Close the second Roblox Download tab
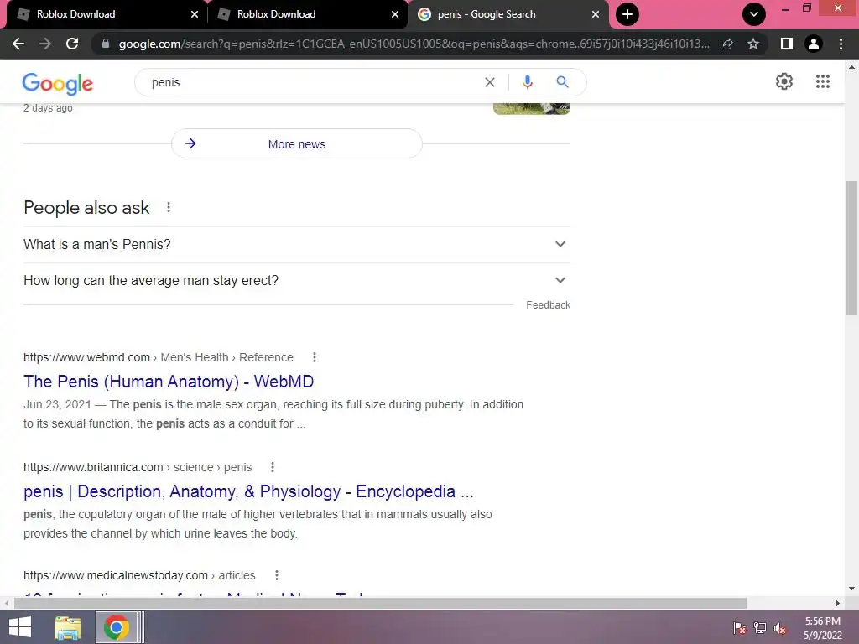Viewport: 859px width, 644px height. (395, 14)
